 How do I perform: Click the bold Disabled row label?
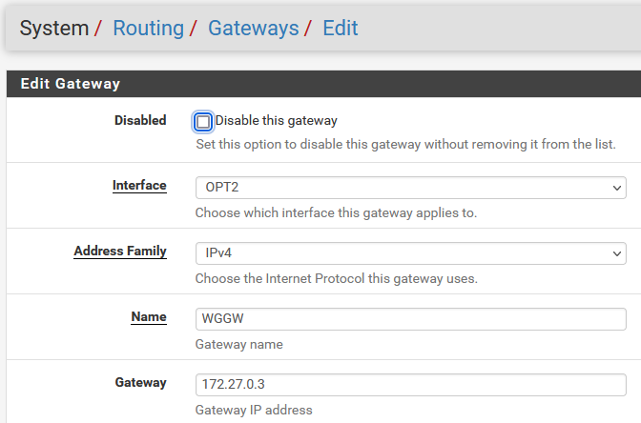(x=140, y=121)
